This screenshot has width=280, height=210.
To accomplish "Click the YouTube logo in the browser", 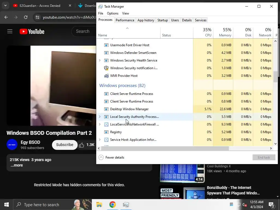I will tap(32, 31).
